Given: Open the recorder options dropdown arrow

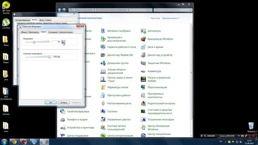Looking at the screenshot, I should tap(239, 136).
